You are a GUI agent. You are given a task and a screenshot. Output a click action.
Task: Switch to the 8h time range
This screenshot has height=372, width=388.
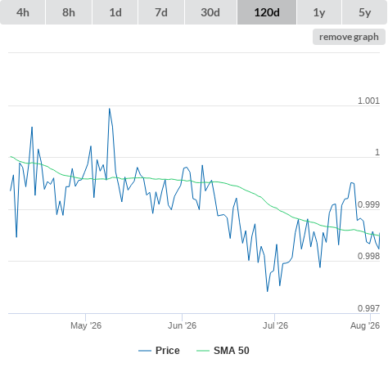click(69, 12)
